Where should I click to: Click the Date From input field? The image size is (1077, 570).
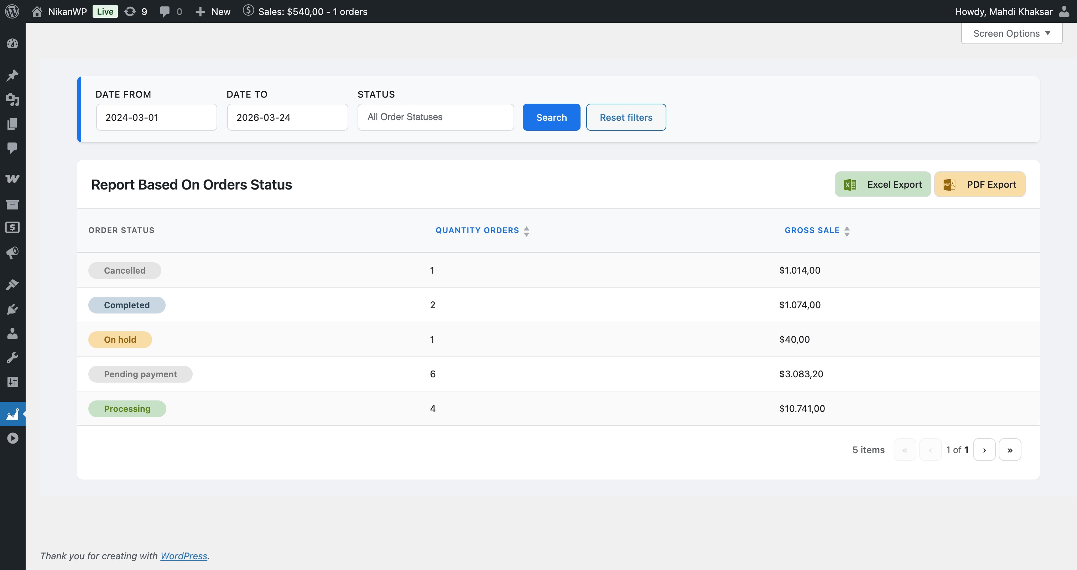pyautogui.click(x=156, y=118)
